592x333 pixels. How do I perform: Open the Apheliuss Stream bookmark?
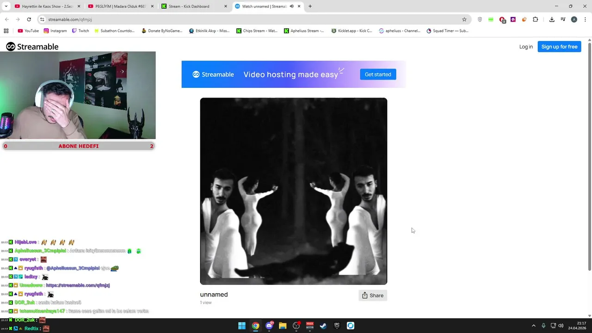click(x=304, y=31)
